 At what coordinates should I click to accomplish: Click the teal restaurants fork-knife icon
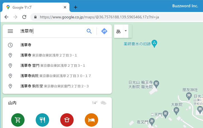click(x=42, y=120)
